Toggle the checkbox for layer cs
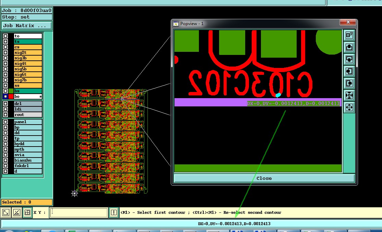This screenshot has height=232, width=382. [x=5, y=47]
